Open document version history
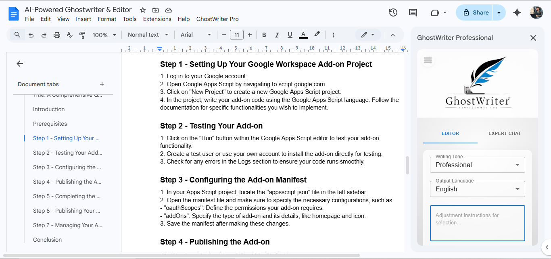 [x=393, y=12]
